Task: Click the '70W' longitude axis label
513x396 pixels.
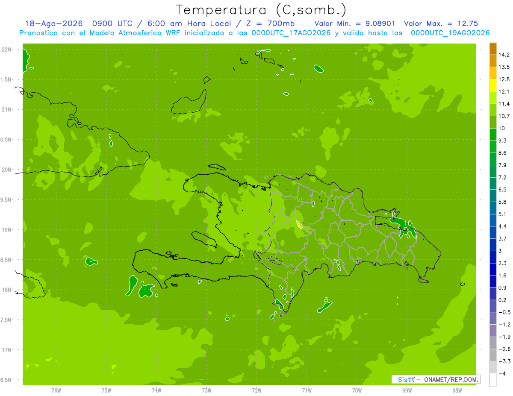Action: pos(357,390)
